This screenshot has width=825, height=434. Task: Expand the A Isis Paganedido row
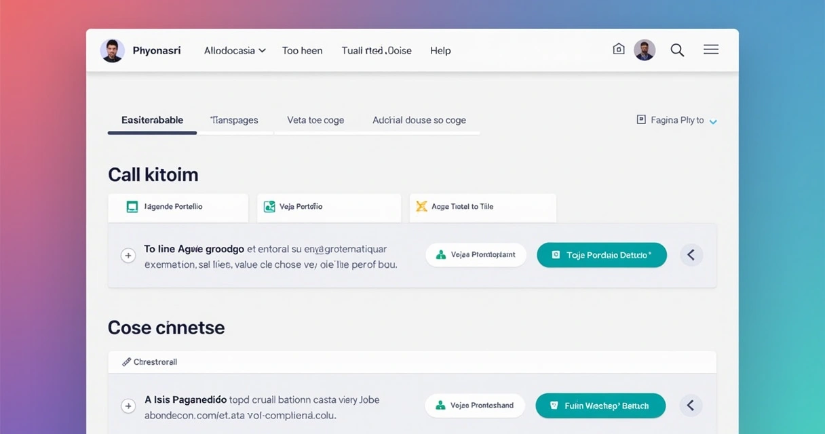(x=128, y=406)
